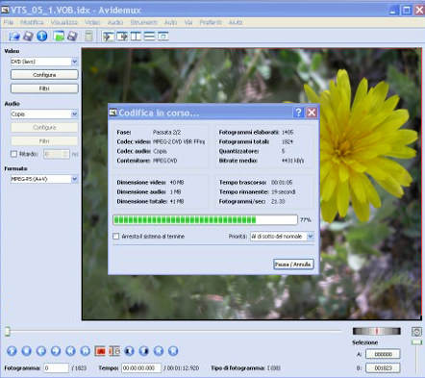Screen dimensions: 425x378
Task: Click the Tempo time input field
Action: [141, 368]
